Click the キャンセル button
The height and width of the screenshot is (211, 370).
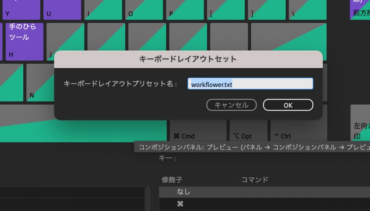tap(231, 105)
